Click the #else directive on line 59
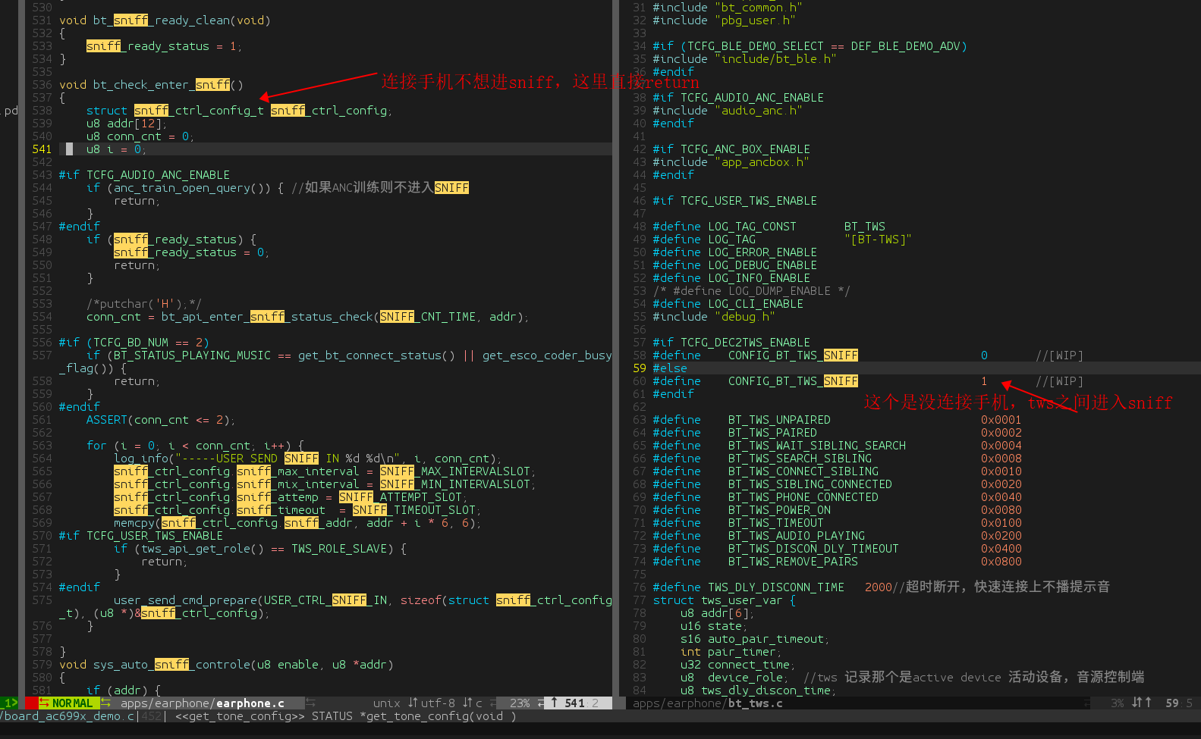 point(670,368)
